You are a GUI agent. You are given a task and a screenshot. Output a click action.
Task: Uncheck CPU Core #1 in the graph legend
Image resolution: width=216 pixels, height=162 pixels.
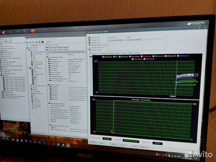coord(142,56)
